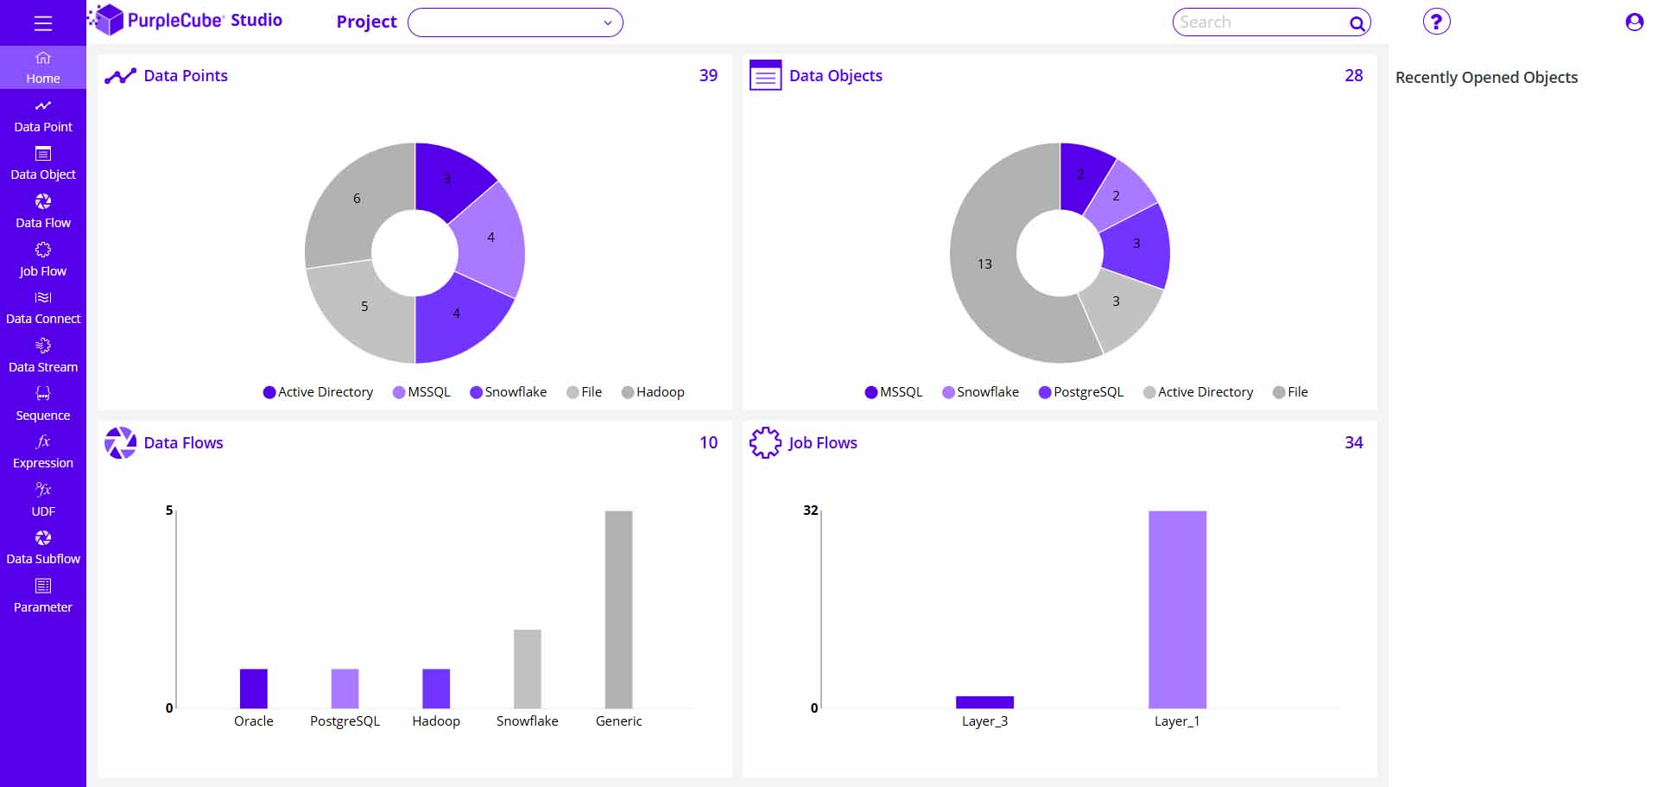Click the Generic axis label
This screenshot has height=787, width=1658.
click(618, 721)
